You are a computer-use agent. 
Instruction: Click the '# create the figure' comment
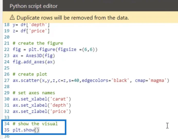click(x=38, y=43)
